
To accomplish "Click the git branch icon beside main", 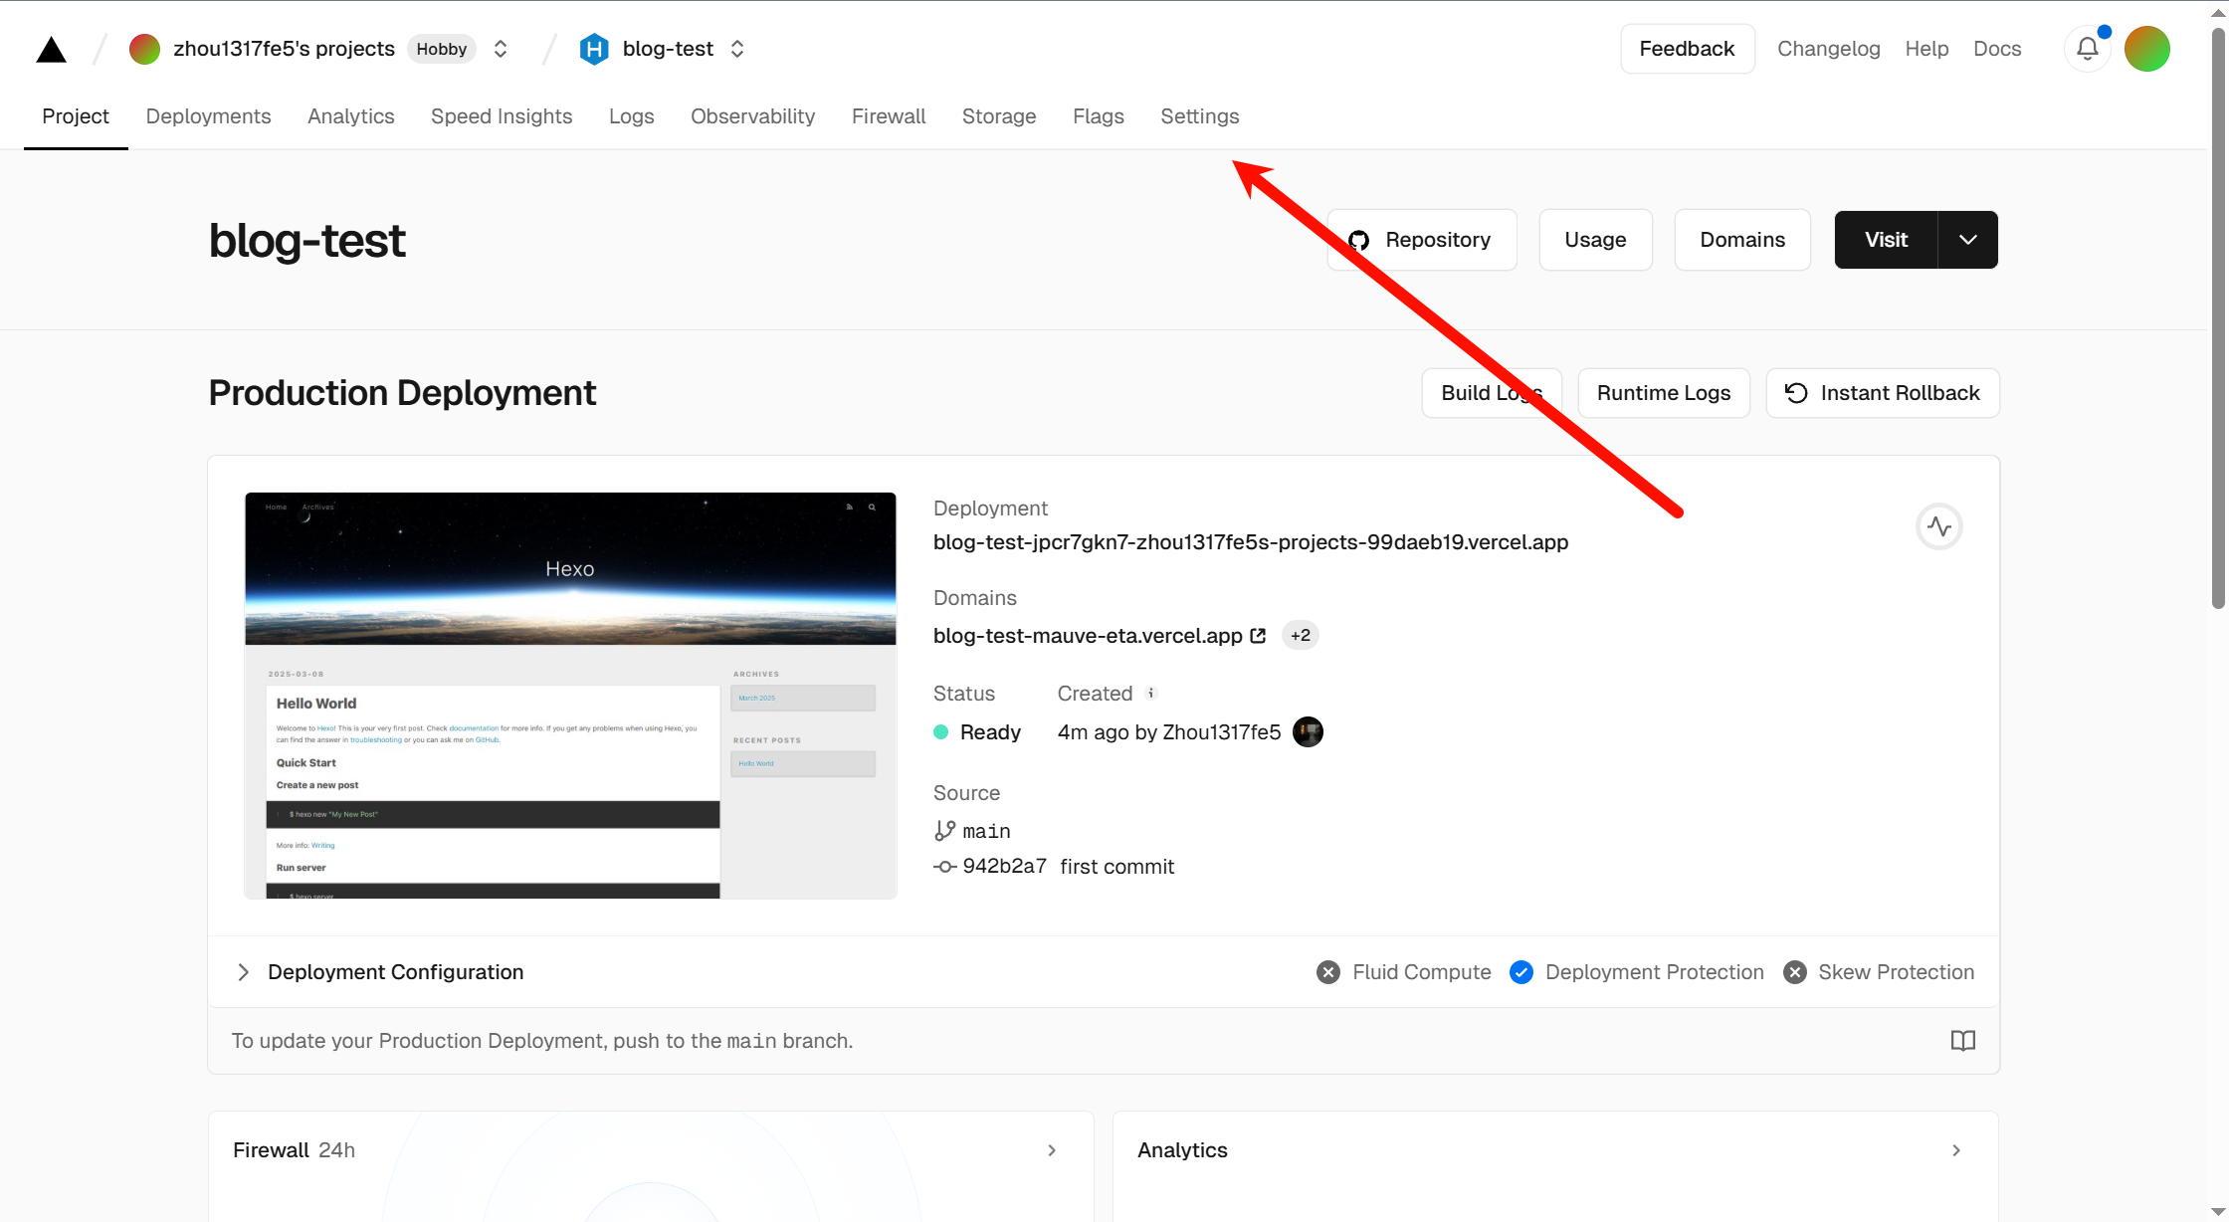I will tap(944, 831).
